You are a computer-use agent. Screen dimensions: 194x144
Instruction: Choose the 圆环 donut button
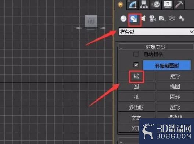(x=175, y=97)
